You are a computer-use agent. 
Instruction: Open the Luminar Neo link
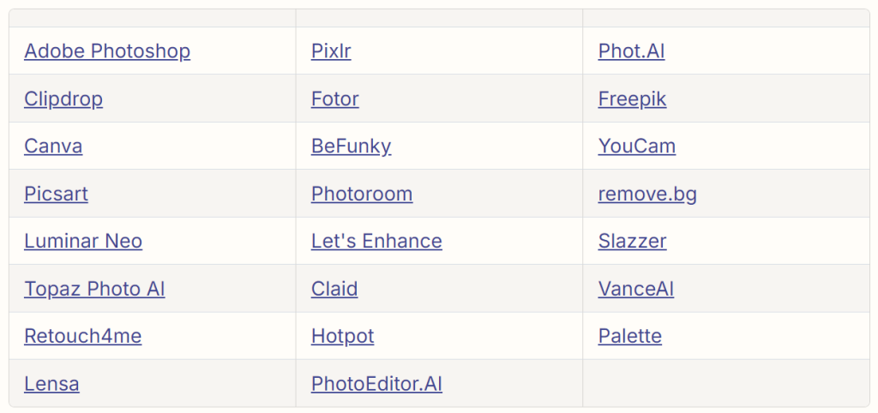(83, 242)
